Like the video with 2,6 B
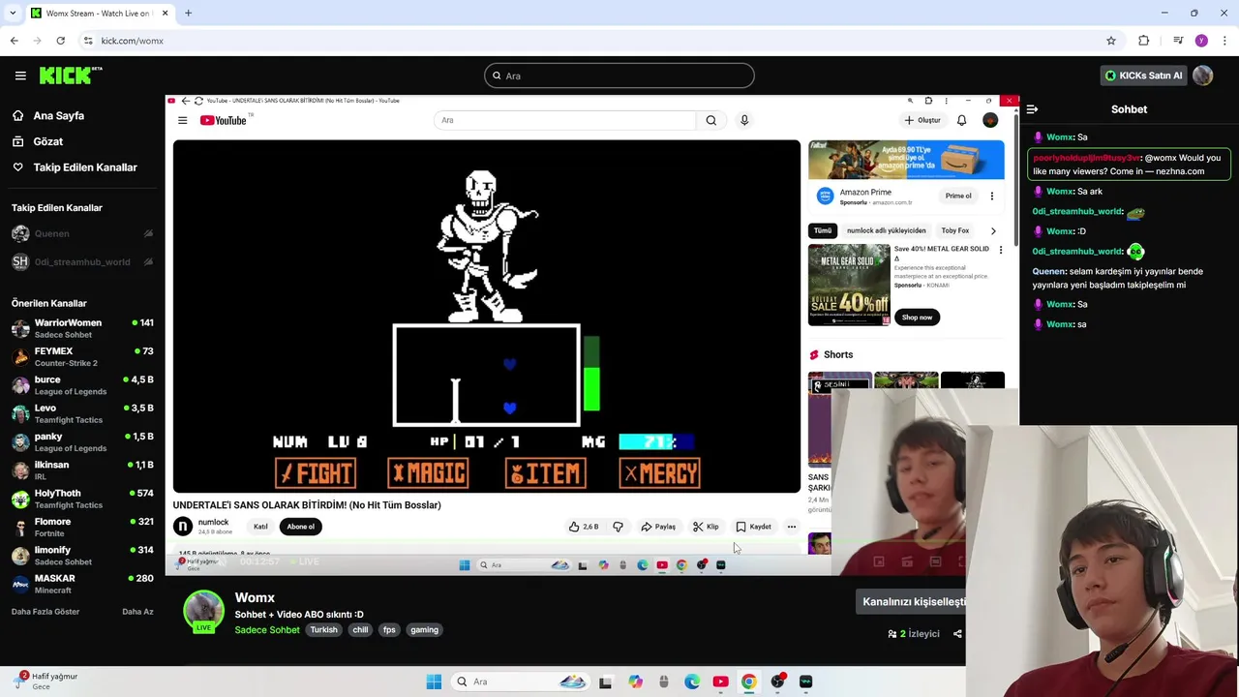 [584, 527]
